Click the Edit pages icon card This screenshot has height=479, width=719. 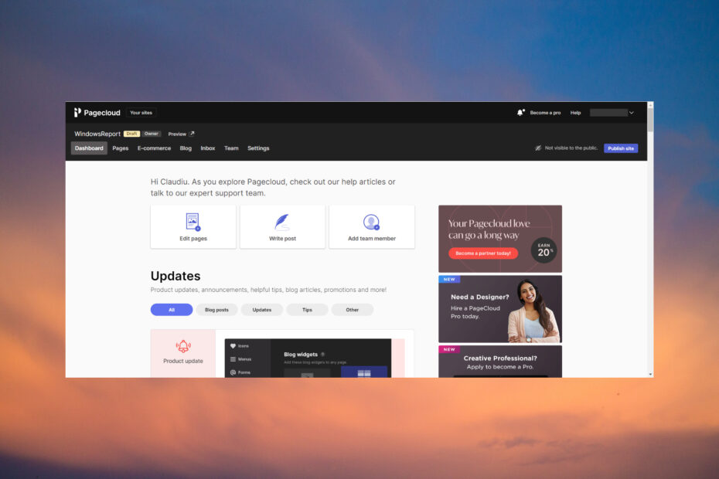(x=193, y=227)
